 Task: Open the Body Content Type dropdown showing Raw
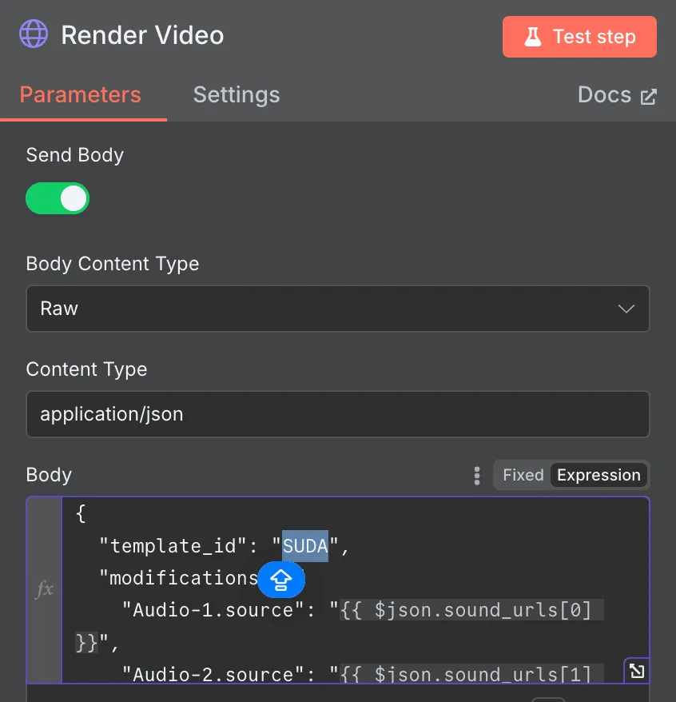pos(337,309)
